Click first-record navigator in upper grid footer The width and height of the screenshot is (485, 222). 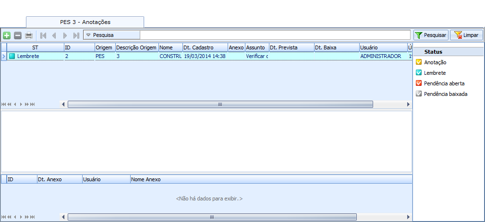pos(4,105)
